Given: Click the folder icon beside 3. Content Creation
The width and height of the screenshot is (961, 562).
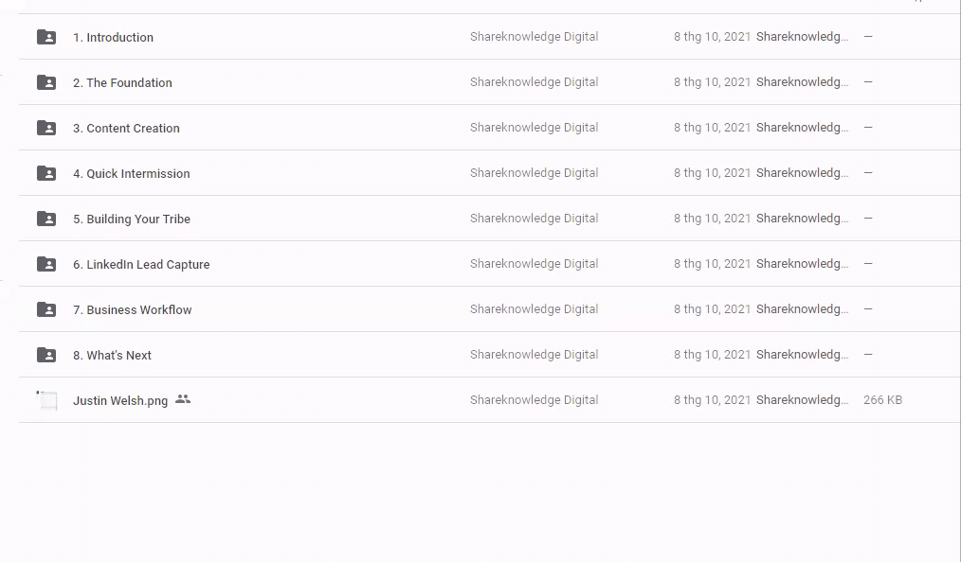Looking at the screenshot, I should click(x=46, y=128).
